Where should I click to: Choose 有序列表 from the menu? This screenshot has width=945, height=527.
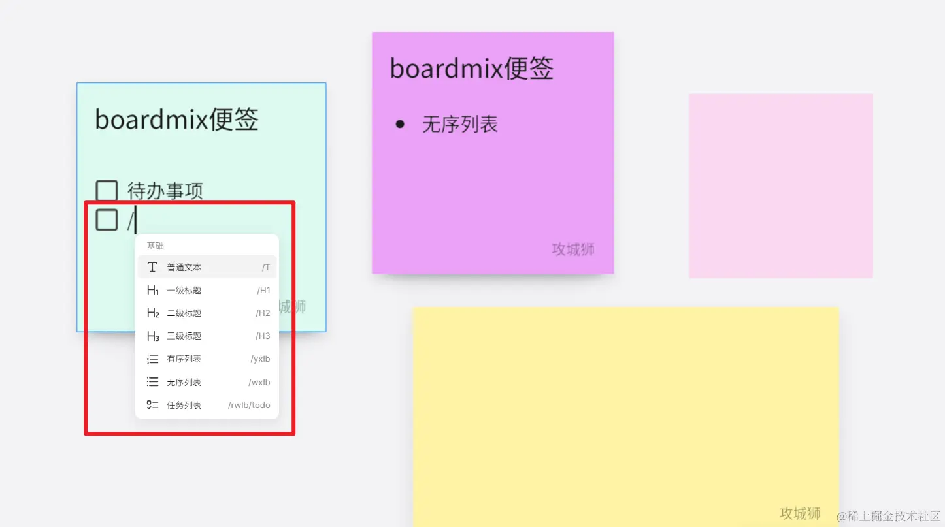click(207, 359)
